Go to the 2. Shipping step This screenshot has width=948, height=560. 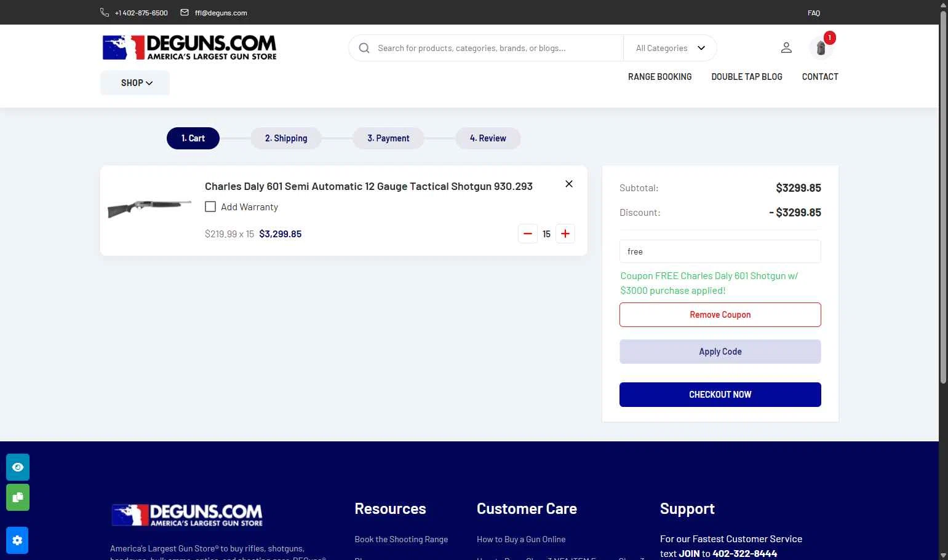coord(286,138)
